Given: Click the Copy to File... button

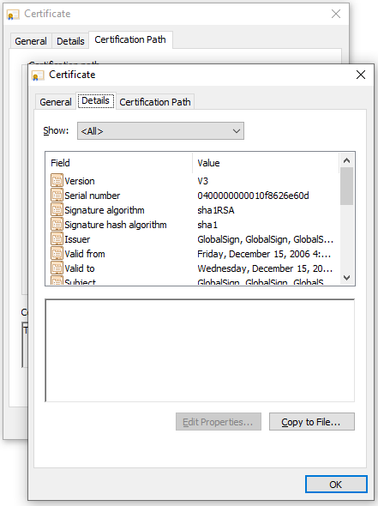Looking at the screenshot, I should coord(311,421).
